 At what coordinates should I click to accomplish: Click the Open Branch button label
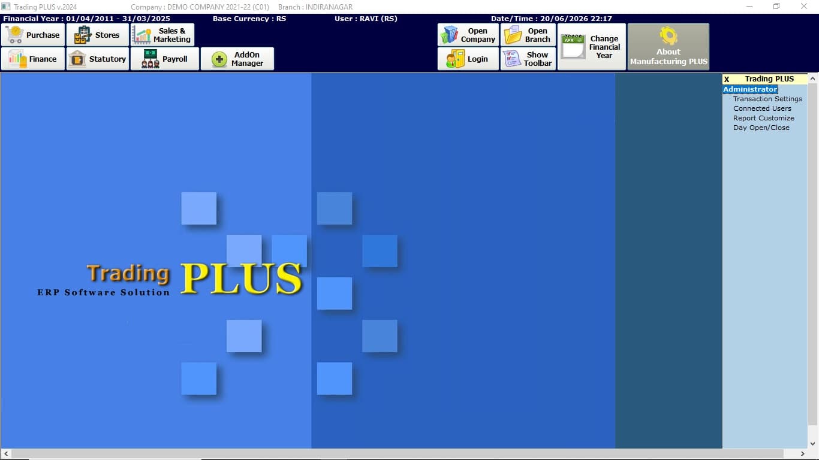point(538,35)
